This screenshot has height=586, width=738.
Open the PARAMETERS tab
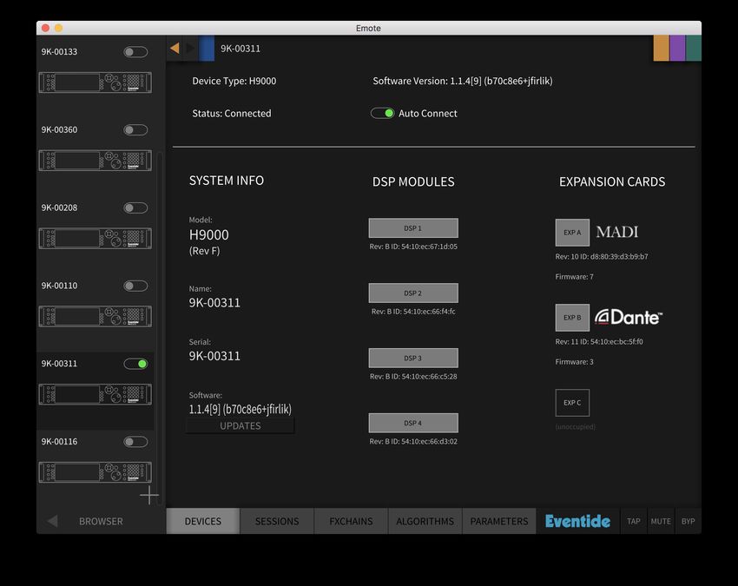click(499, 521)
